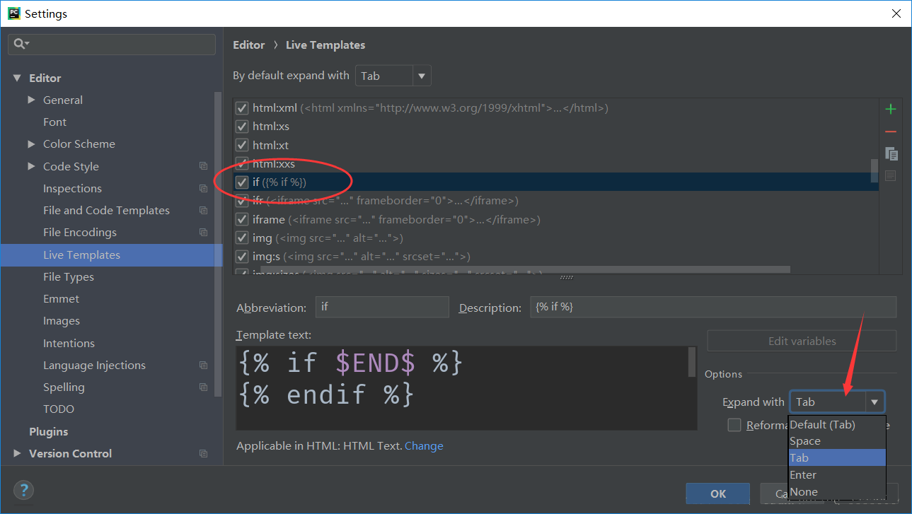Click the search magnifier icon in search box
The height and width of the screenshot is (514, 912).
pos(19,44)
